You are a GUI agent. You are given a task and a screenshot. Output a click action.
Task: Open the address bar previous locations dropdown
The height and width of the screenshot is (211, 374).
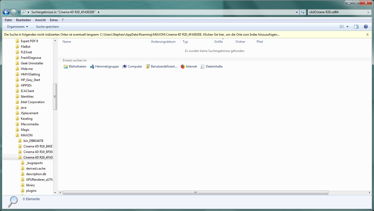(297, 12)
